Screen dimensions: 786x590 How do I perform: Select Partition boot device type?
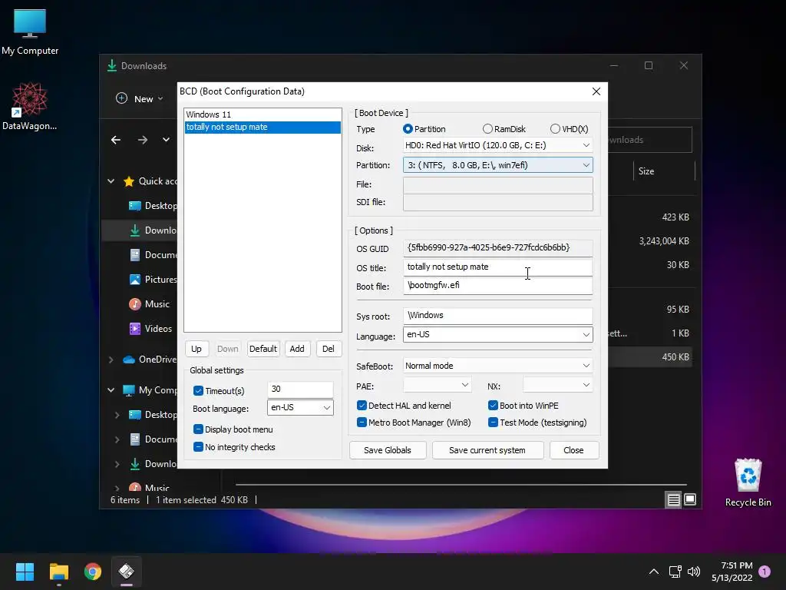click(408, 129)
